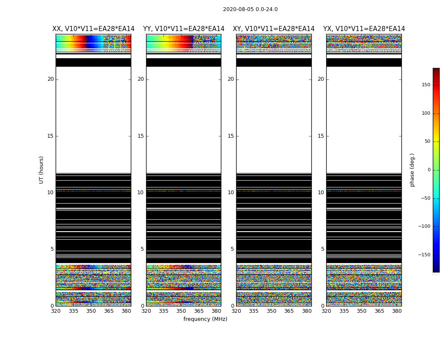Click the UT (hours) axis label
The height and width of the screenshot is (340, 446).
[42, 170]
